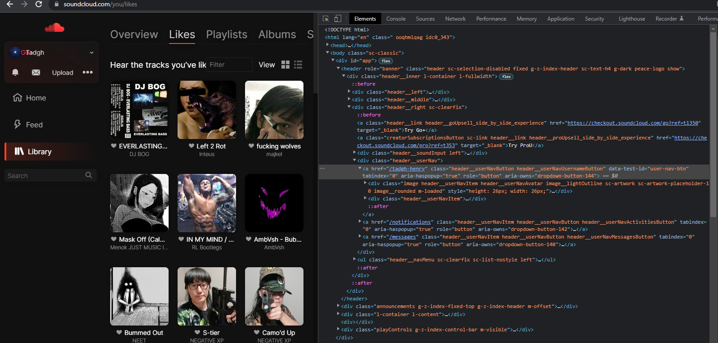This screenshot has height=343, width=718.
Task: Click the Filter input field
Action: tap(229, 65)
